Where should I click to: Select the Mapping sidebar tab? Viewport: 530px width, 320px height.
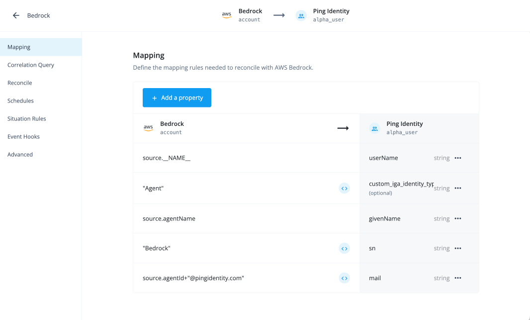point(41,47)
